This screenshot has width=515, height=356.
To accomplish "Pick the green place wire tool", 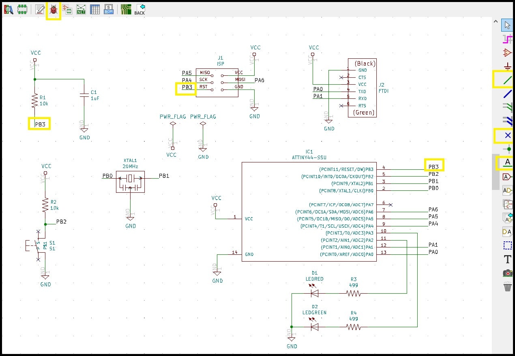I will point(507,80).
